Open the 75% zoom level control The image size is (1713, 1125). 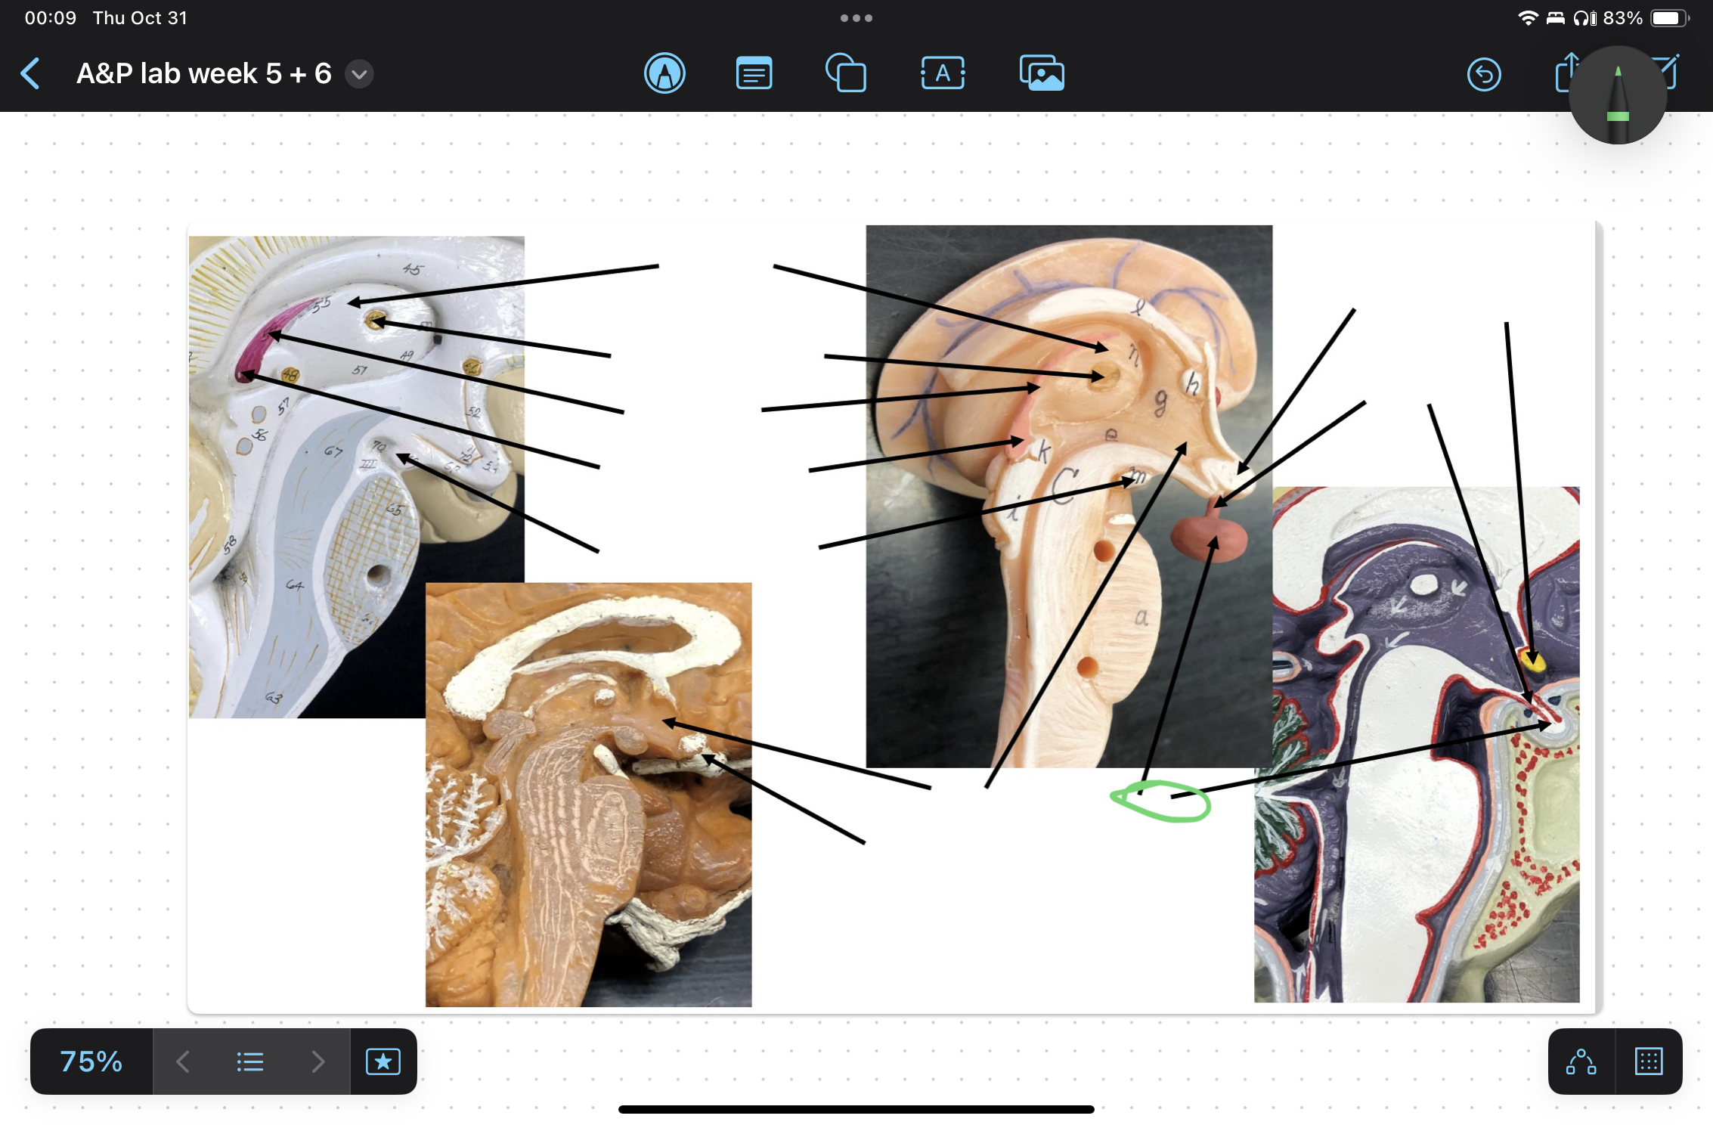91,1061
